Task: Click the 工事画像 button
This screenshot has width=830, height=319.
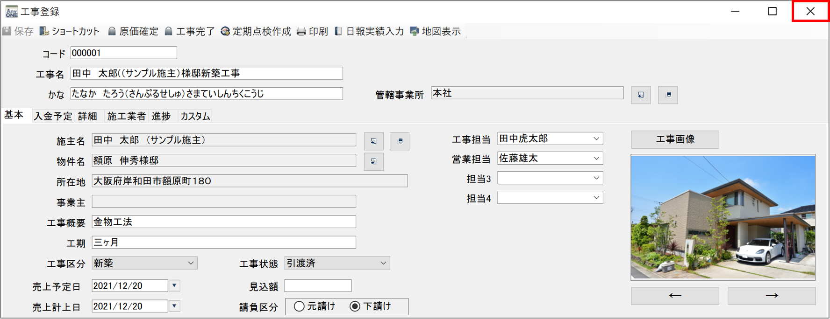Action: pyautogui.click(x=674, y=139)
